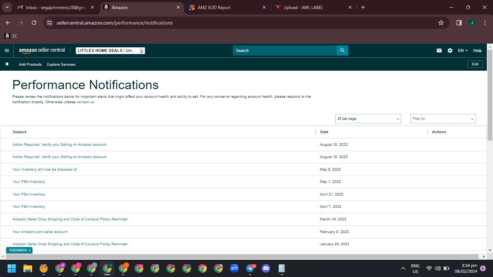Open a new browser tab
Image resolution: width=493 pixels, height=277 pixels.
click(x=363, y=7)
